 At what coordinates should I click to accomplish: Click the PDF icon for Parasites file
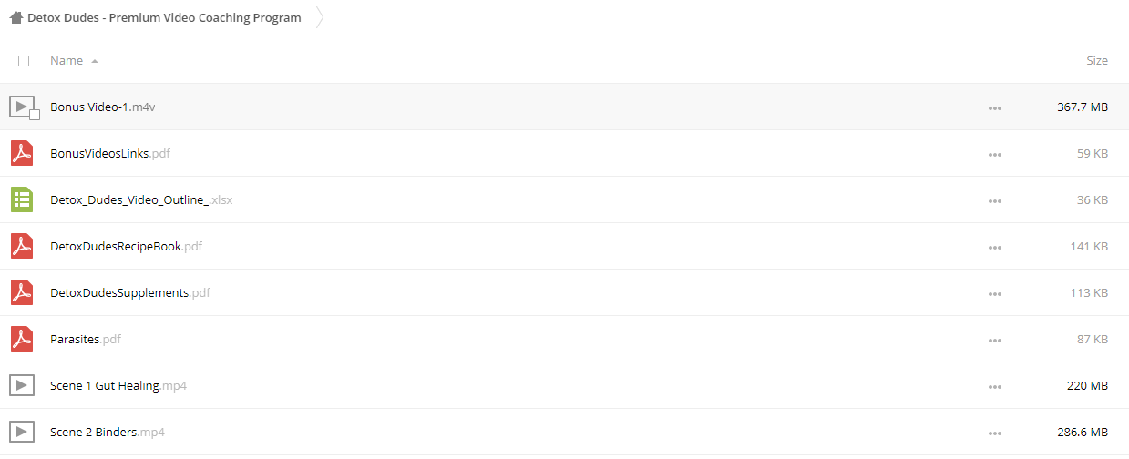click(22, 339)
